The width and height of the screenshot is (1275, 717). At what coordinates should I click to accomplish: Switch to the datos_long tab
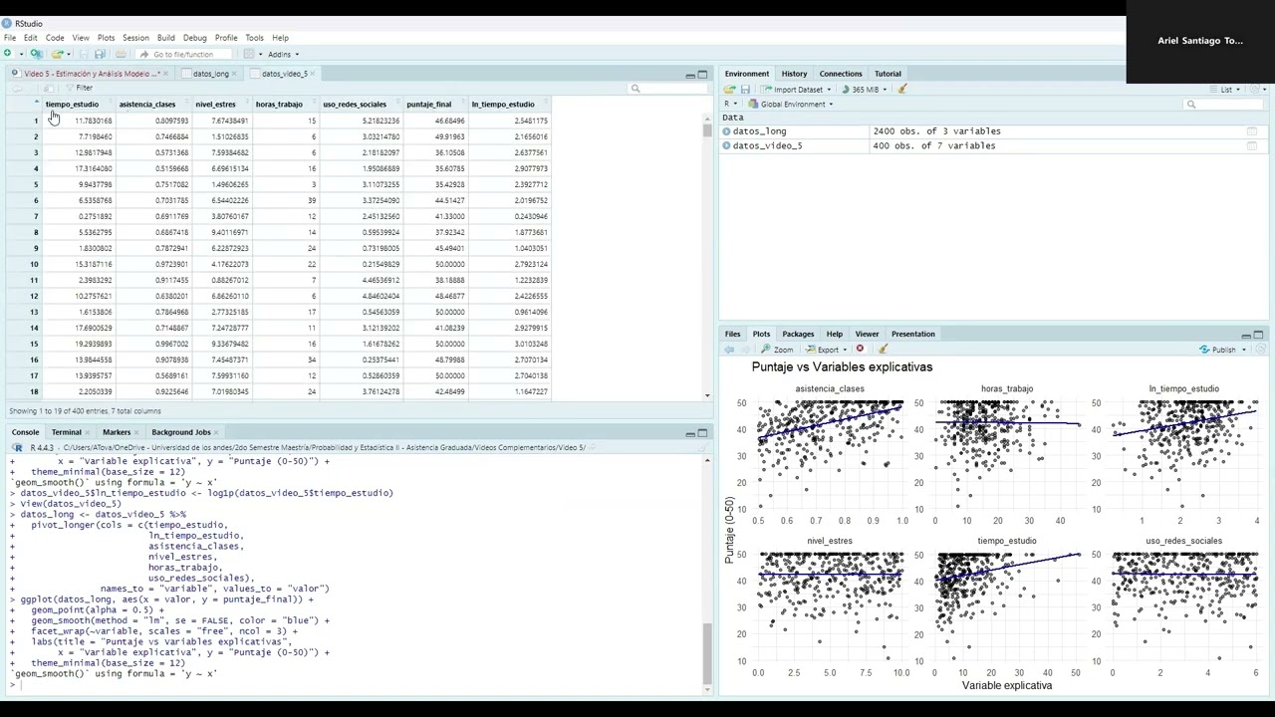tap(210, 74)
